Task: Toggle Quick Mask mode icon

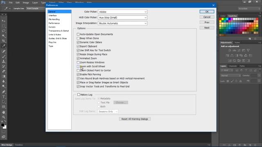Action: [x=4, y=131]
